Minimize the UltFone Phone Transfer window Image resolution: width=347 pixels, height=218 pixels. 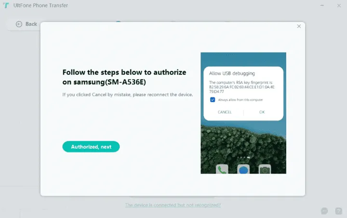tap(321, 5)
